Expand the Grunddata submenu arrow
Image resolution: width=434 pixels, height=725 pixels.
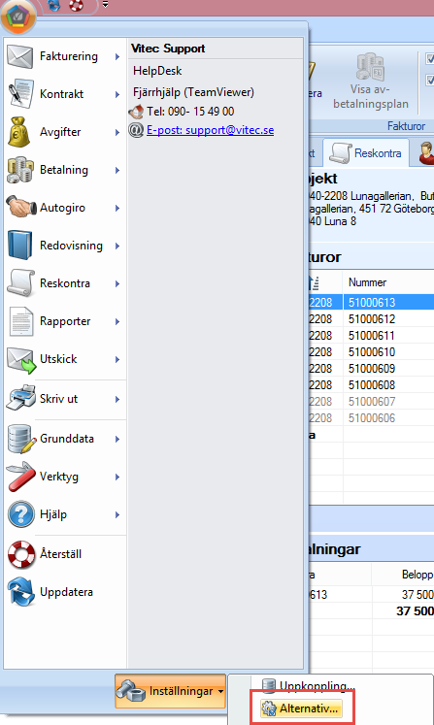117,439
